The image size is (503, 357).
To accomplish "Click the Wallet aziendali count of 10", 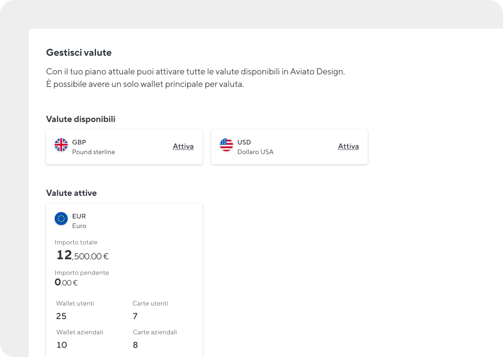I will pyautogui.click(x=62, y=345).
